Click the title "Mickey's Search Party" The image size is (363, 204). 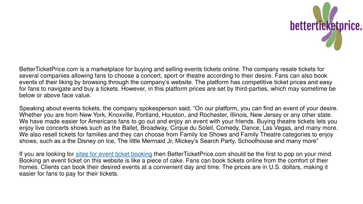coord(205,141)
